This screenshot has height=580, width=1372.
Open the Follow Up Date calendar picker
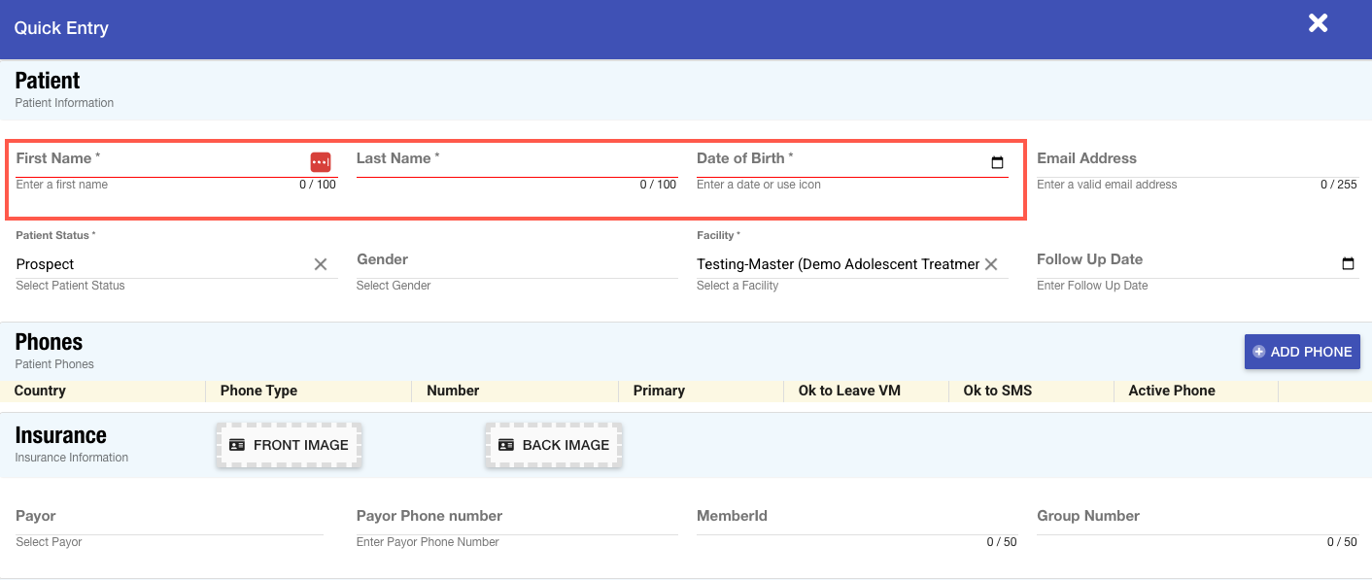pyautogui.click(x=1348, y=263)
